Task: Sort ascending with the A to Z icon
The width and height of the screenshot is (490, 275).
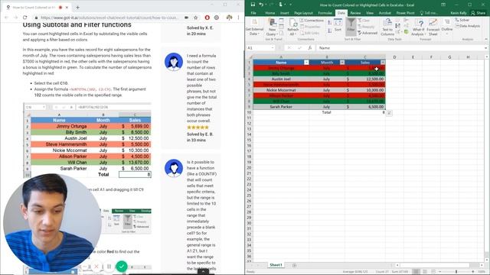Action: pos(330,22)
